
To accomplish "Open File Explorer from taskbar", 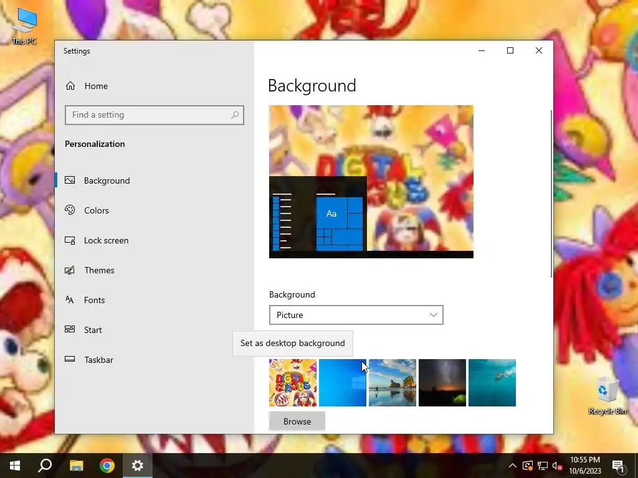I will [x=76, y=466].
